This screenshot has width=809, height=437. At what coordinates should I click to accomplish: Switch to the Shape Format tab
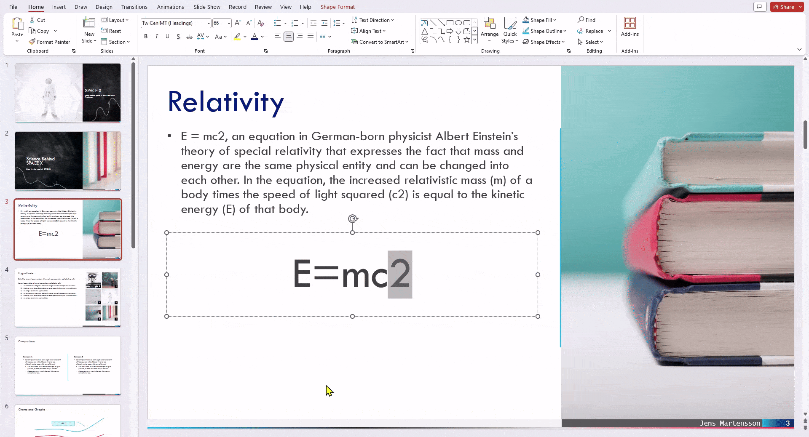tap(337, 7)
